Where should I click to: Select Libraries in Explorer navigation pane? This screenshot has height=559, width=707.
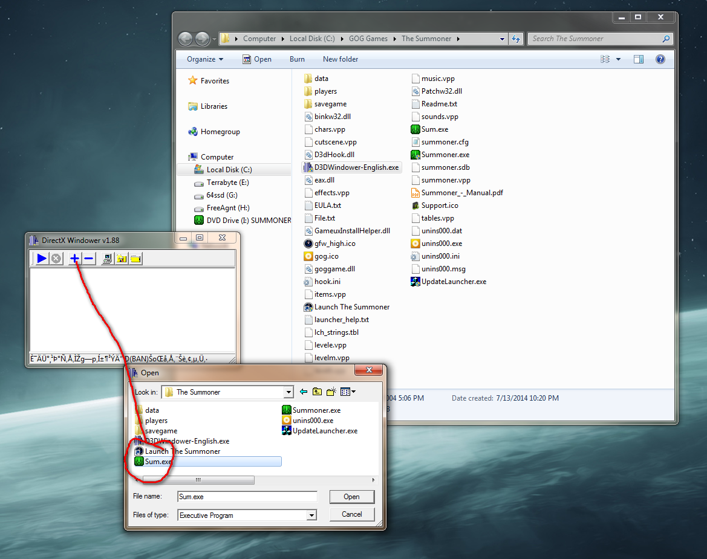207,106
